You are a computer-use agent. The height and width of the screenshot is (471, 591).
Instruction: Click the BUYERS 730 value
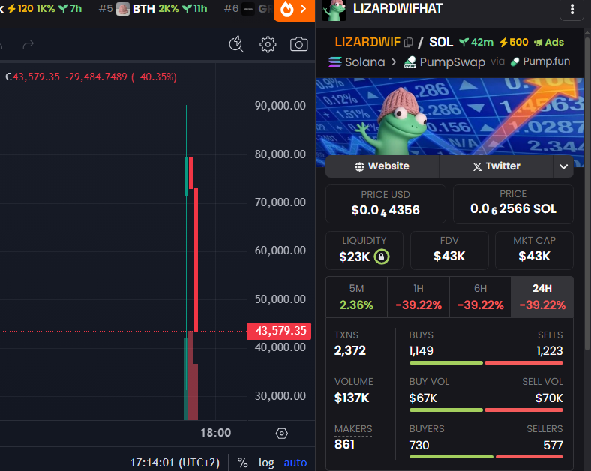(x=419, y=445)
